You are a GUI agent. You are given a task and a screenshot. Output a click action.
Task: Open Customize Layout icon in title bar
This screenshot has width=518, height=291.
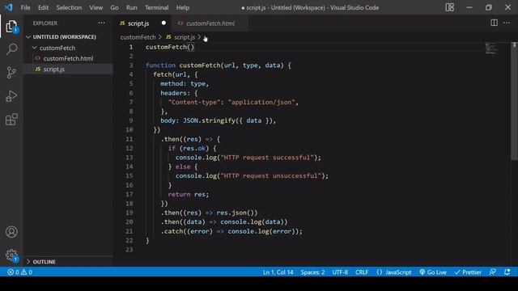(450, 7)
